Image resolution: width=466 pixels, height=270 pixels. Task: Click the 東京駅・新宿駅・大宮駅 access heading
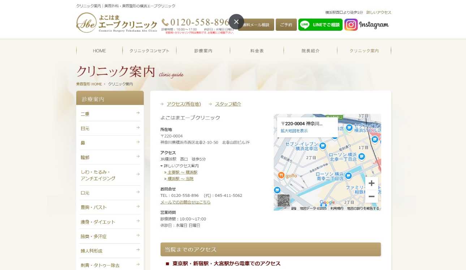pos(226,263)
